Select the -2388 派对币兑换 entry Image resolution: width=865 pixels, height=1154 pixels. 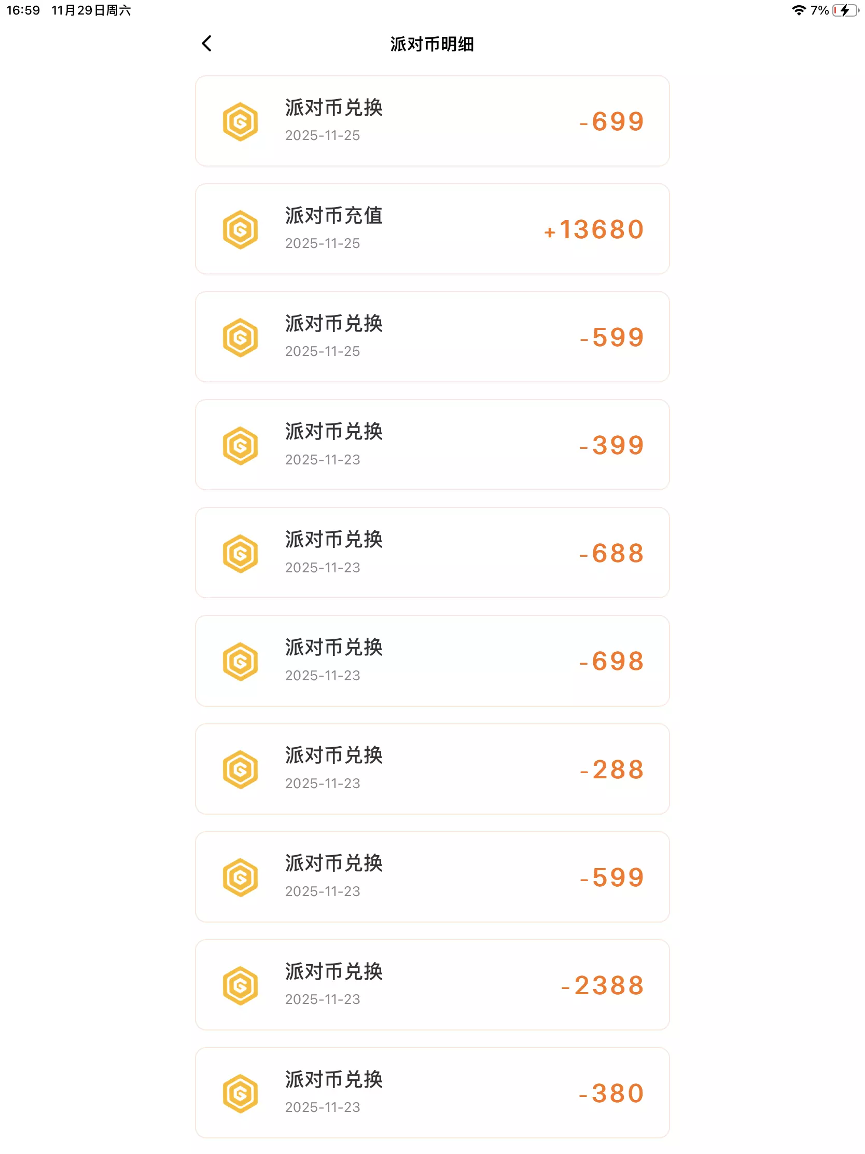tap(432, 985)
